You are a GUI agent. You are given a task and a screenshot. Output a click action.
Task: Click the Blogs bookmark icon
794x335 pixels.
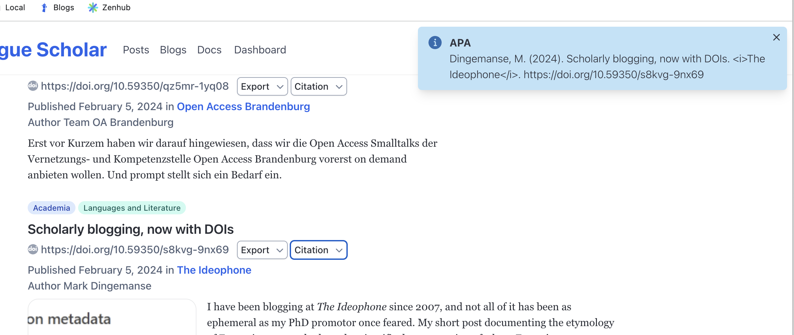point(44,7)
